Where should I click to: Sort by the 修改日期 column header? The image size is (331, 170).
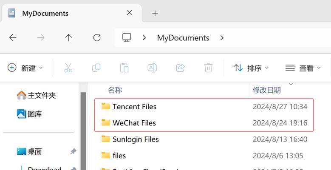(267, 90)
